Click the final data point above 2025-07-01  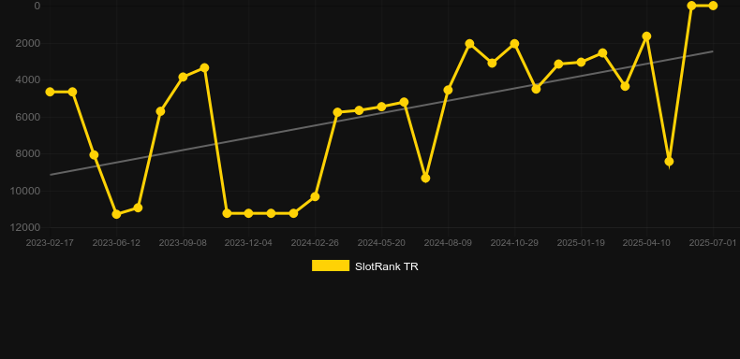[713, 6]
